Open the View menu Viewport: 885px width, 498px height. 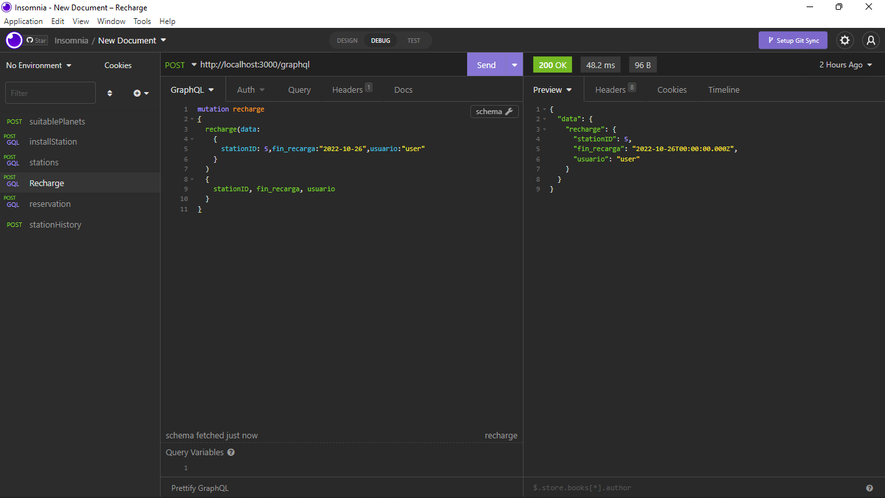pos(81,21)
